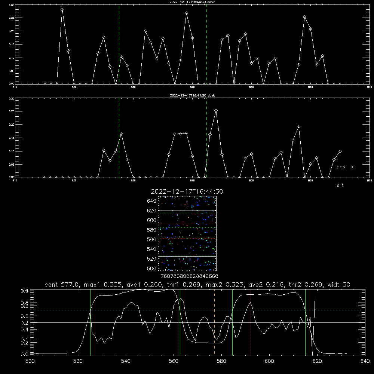Image resolution: width=374 pixels, height=374 pixels.
Task: Click the peak diamond near 839 in top plot
Action: point(187,13)
